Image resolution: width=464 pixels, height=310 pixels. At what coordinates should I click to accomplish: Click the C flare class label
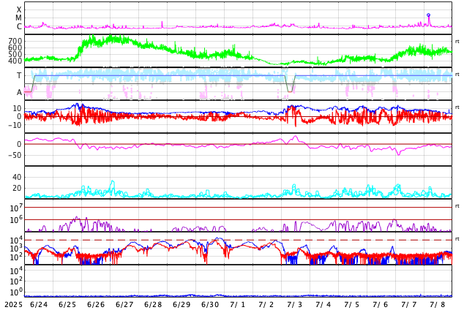(x=19, y=26)
